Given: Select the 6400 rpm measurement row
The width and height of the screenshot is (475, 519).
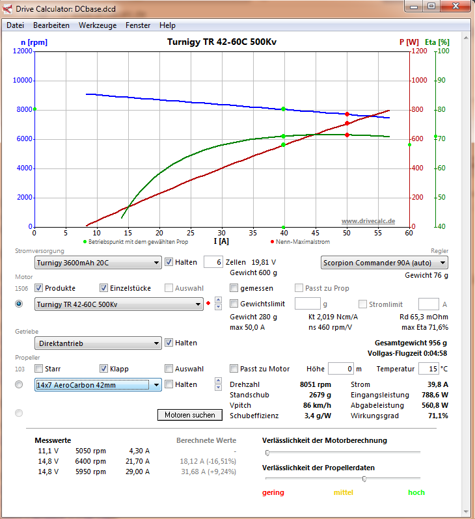Looking at the screenshot, I should click(94, 461).
